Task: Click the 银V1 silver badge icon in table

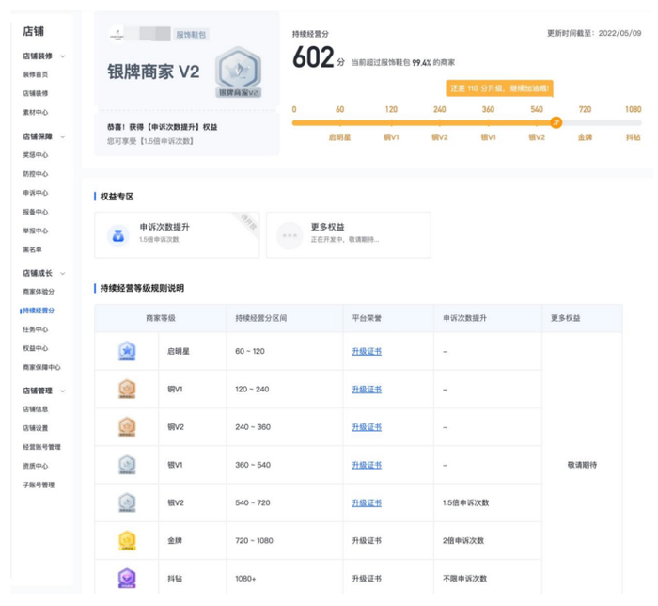Action: tap(127, 465)
